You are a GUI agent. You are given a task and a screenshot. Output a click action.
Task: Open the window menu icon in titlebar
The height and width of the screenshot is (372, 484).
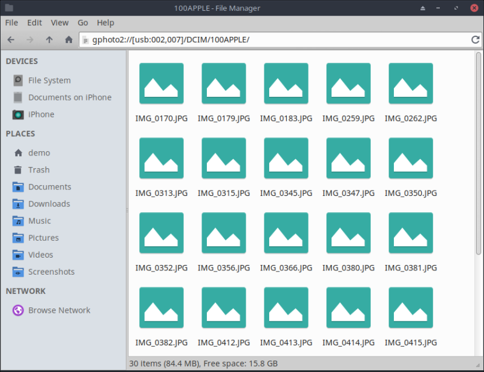point(8,8)
